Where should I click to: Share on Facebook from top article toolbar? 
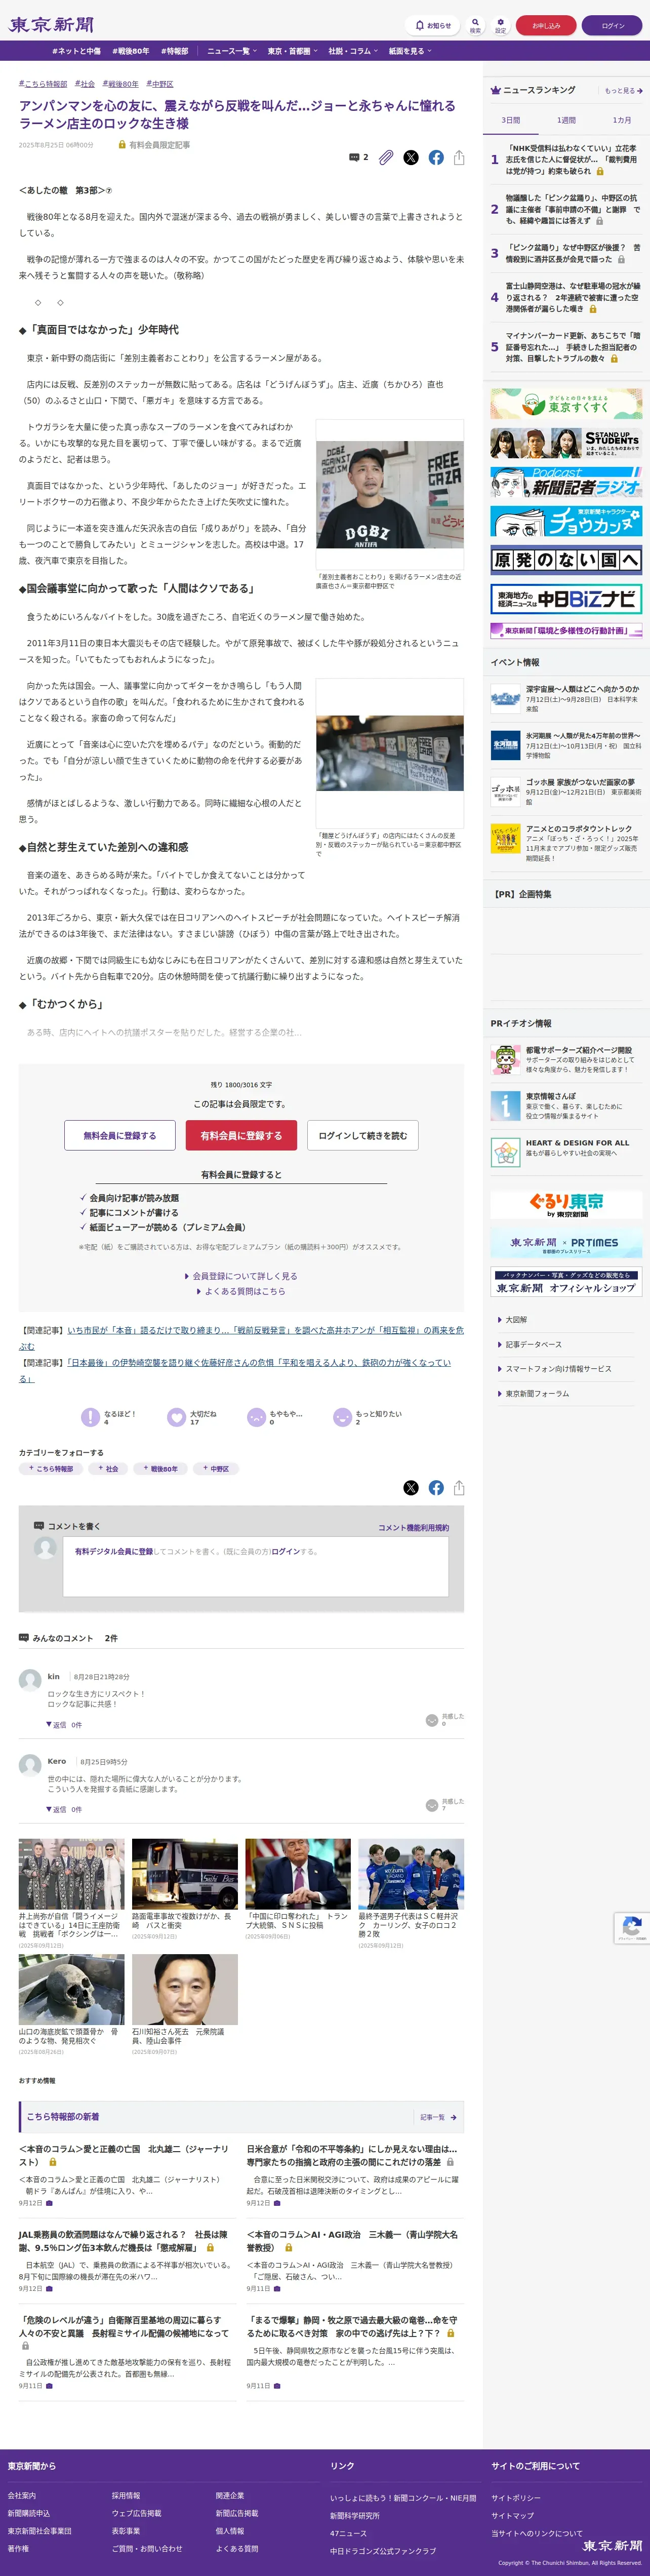[436, 157]
